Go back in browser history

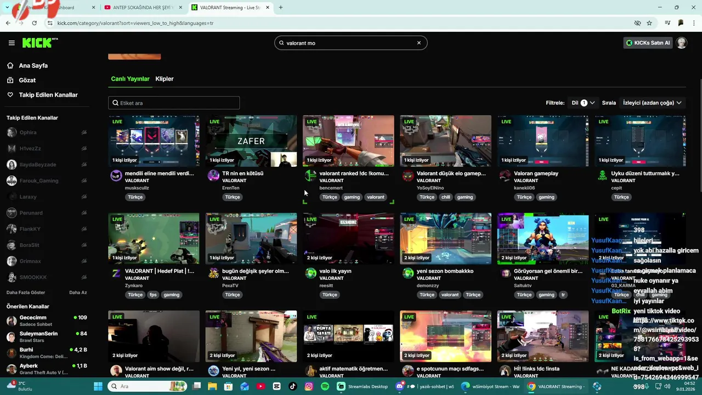(x=8, y=23)
